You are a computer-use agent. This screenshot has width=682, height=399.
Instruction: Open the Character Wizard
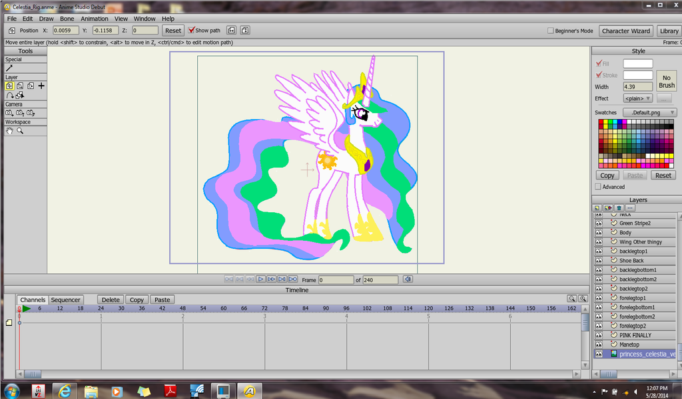click(x=626, y=31)
